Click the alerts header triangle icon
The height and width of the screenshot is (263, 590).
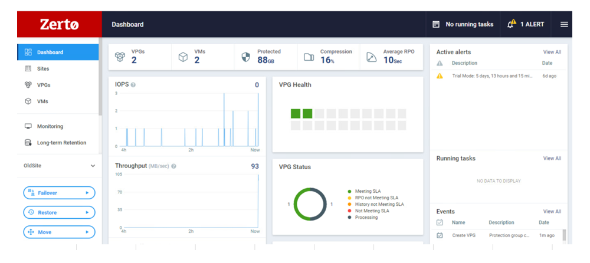click(440, 63)
